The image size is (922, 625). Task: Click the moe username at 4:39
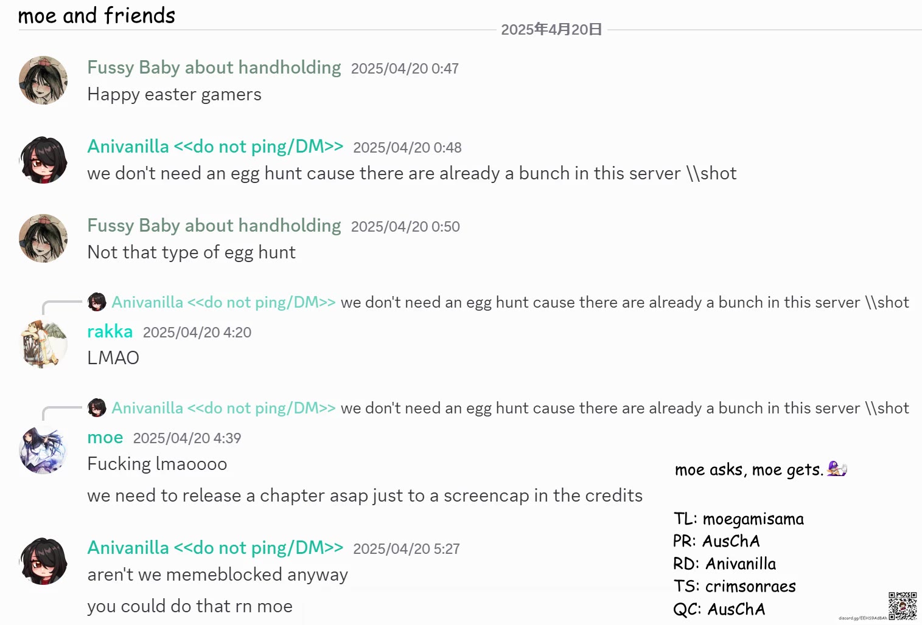[105, 437]
